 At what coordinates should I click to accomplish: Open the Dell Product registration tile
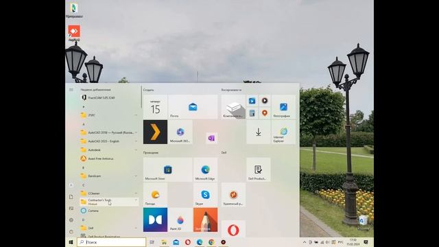click(x=258, y=169)
